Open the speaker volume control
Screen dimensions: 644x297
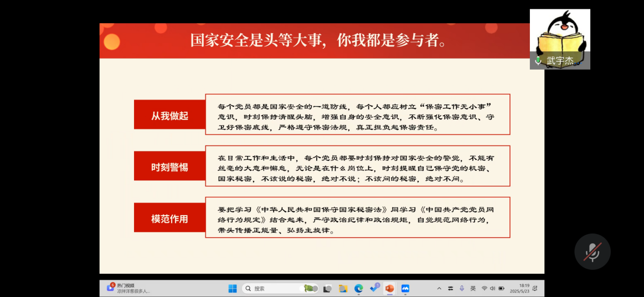[x=492, y=288]
